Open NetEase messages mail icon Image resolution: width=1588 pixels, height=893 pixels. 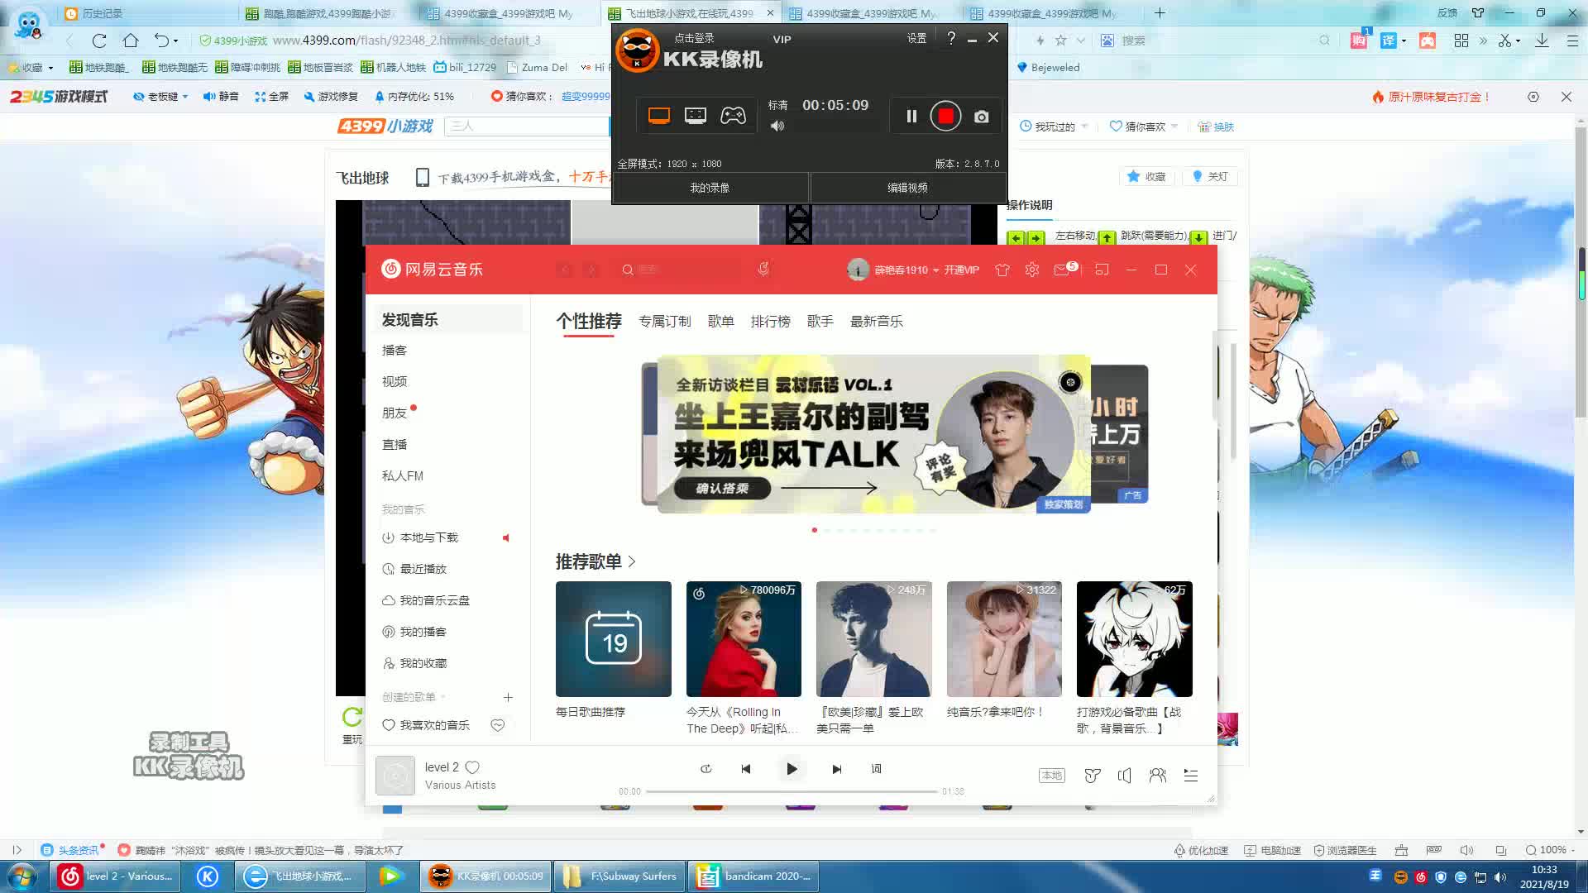point(1062,270)
